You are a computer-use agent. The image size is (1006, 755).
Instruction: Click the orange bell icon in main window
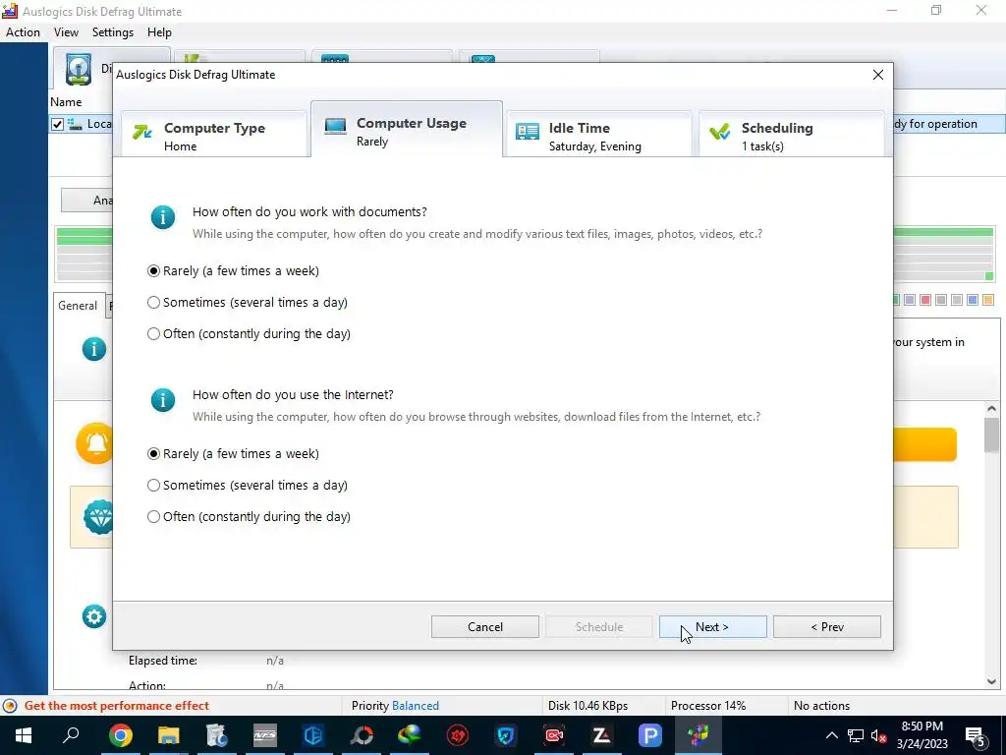95,443
